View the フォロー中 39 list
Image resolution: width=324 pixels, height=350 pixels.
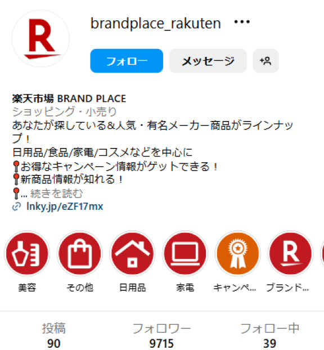269,336
